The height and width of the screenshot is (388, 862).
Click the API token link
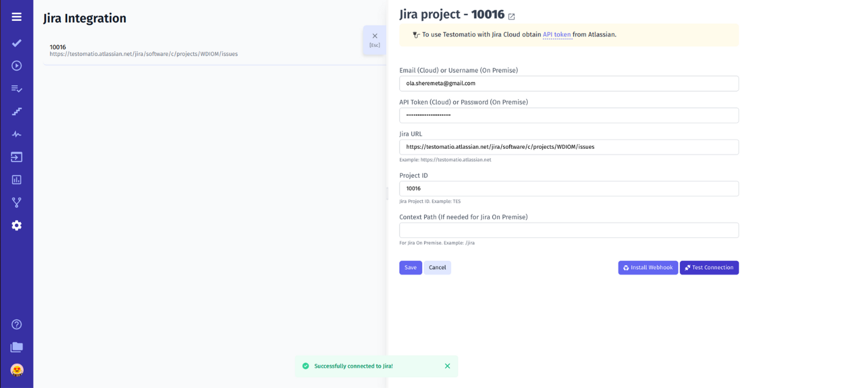click(x=557, y=34)
